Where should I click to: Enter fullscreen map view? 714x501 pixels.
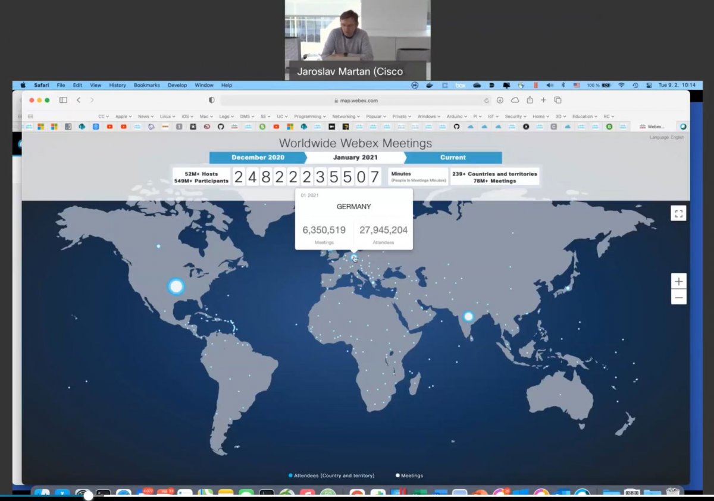[678, 213]
